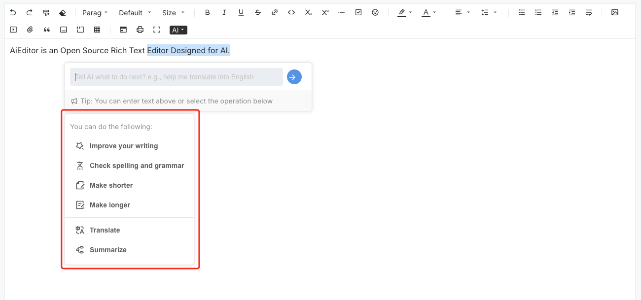
Task: Print the document
Action: tap(140, 30)
